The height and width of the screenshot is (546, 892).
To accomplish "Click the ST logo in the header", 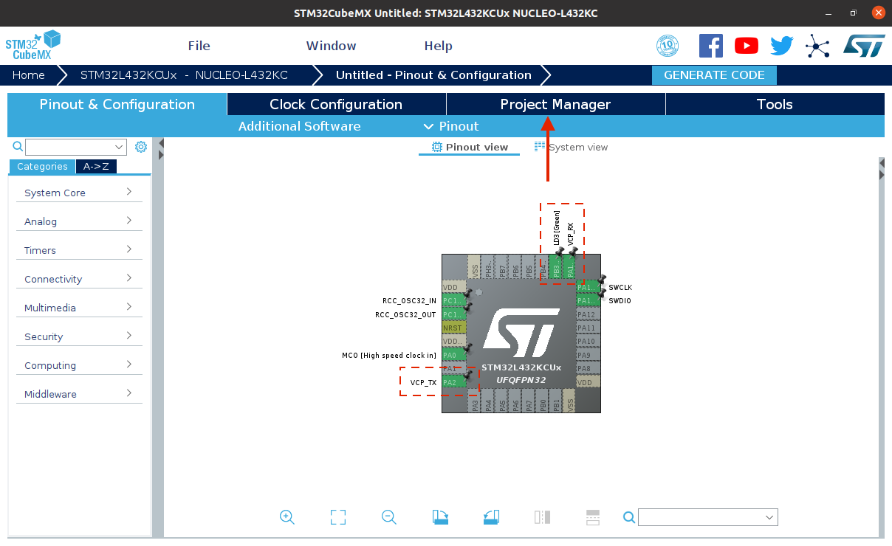I will (x=864, y=46).
